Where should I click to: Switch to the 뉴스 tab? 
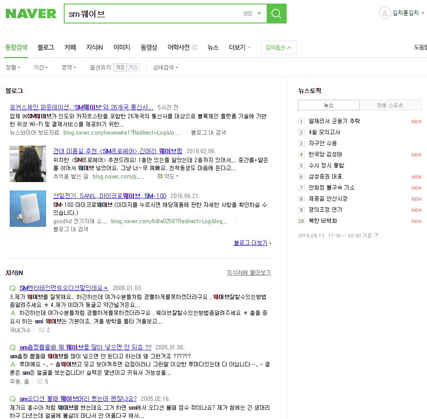point(213,47)
